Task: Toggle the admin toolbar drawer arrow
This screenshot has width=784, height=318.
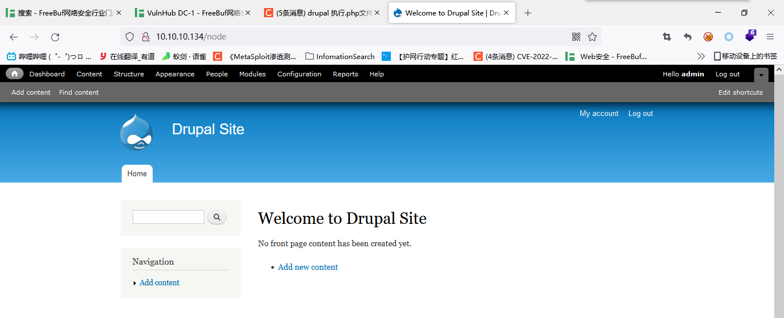Action: pyautogui.click(x=761, y=75)
